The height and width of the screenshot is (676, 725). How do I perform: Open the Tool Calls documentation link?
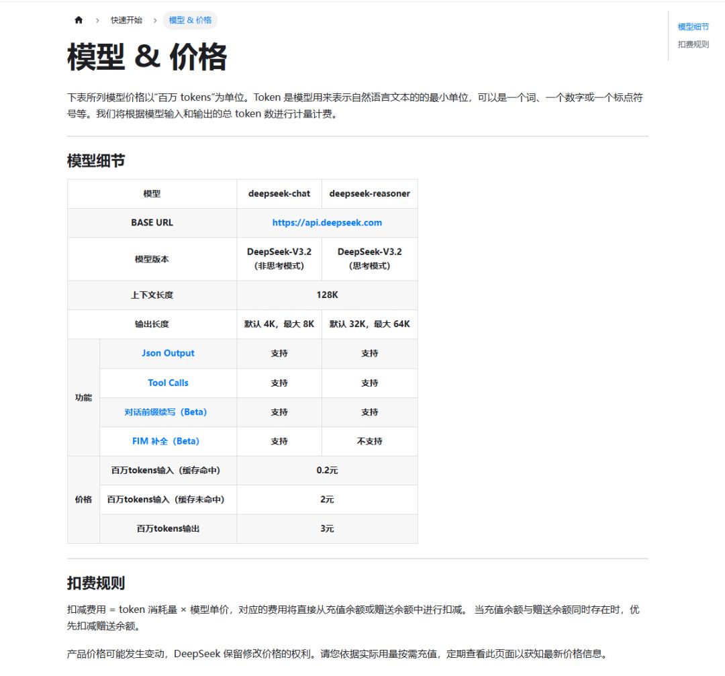168,383
